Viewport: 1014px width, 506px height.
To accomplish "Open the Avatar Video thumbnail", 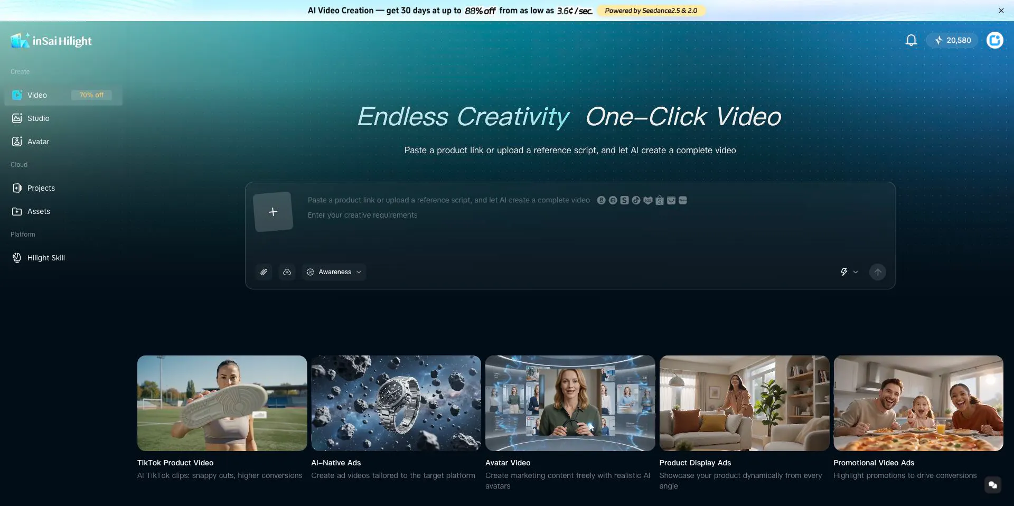I will pos(570,403).
